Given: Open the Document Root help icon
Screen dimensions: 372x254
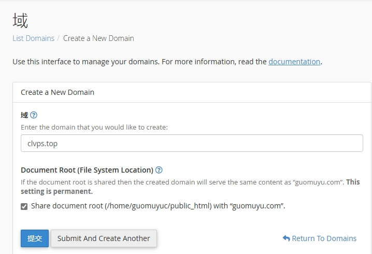Looking at the screenshot, I should pos(159,170).
